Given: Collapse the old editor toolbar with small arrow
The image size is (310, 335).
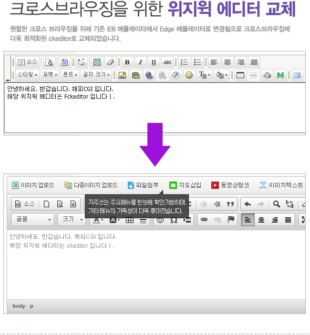Looking at the screenshot, I should [8, 80].
